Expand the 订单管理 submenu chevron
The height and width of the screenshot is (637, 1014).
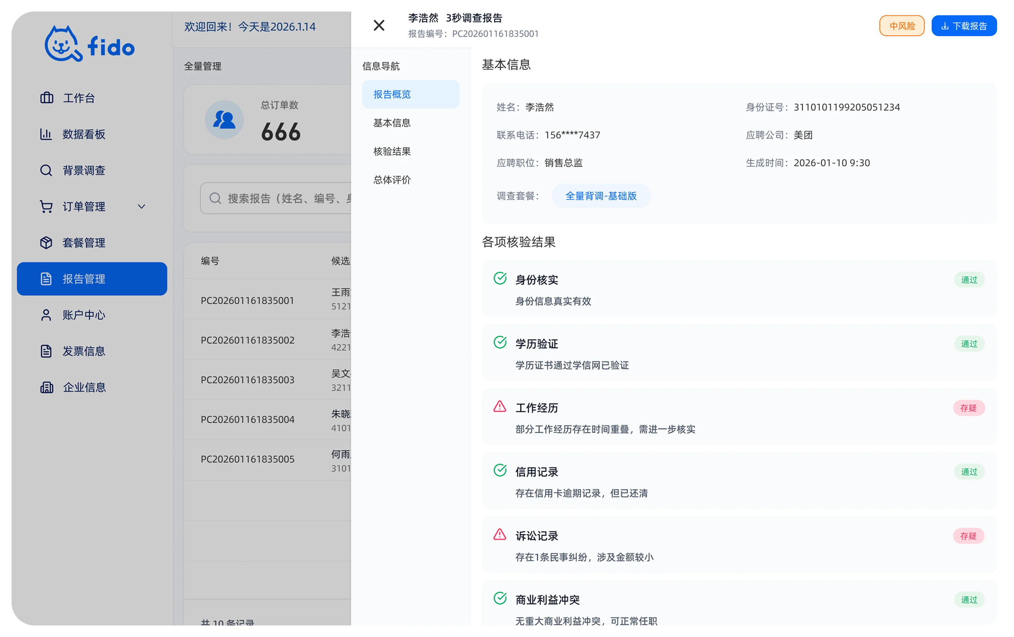(141, 206)
